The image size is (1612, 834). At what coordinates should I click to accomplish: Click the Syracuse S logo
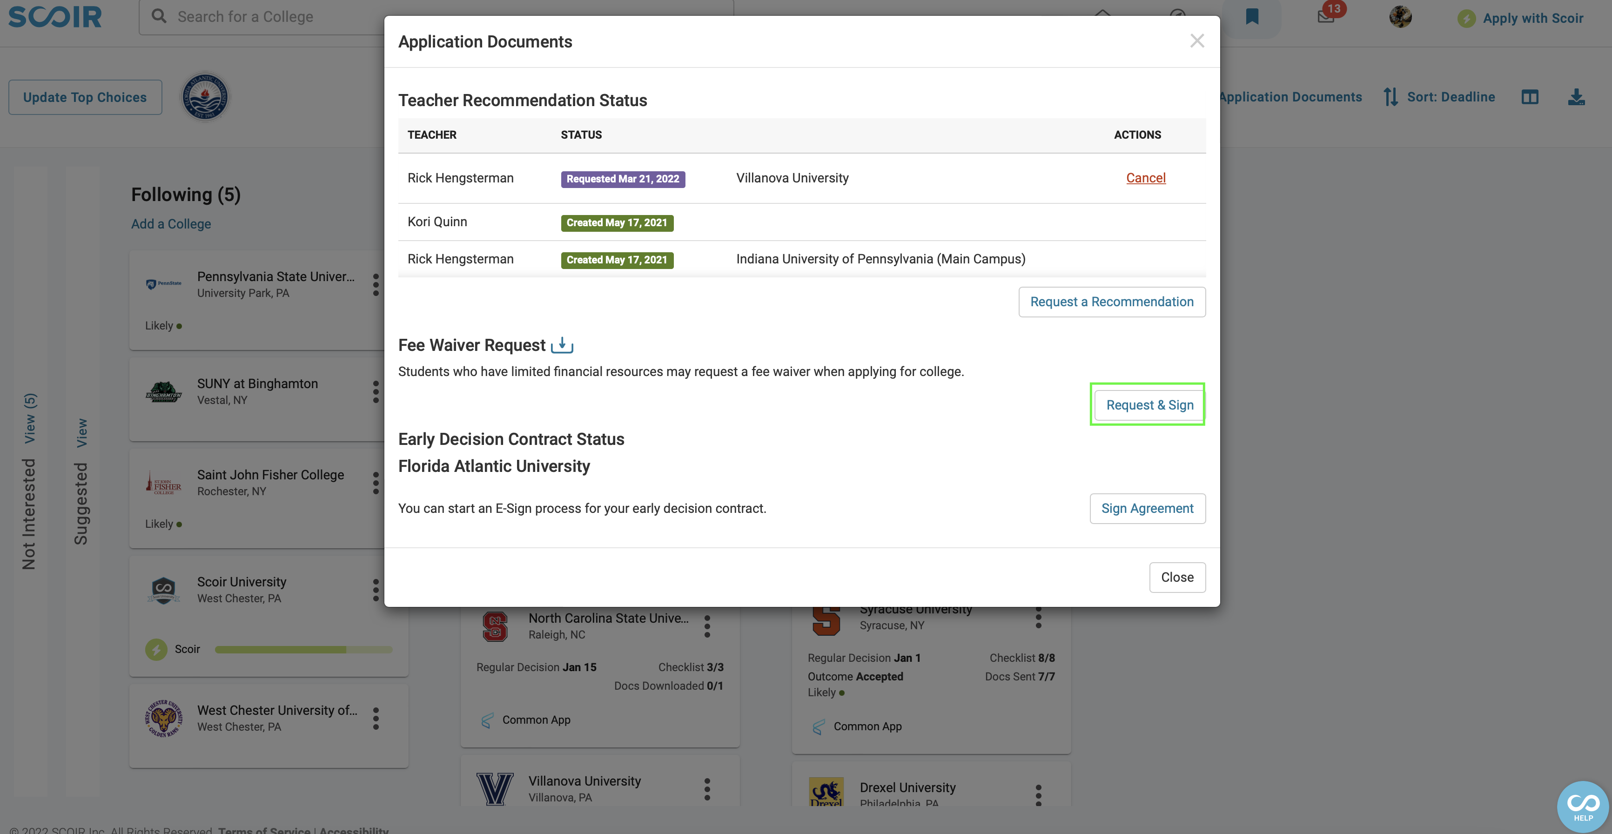point(826,621)
